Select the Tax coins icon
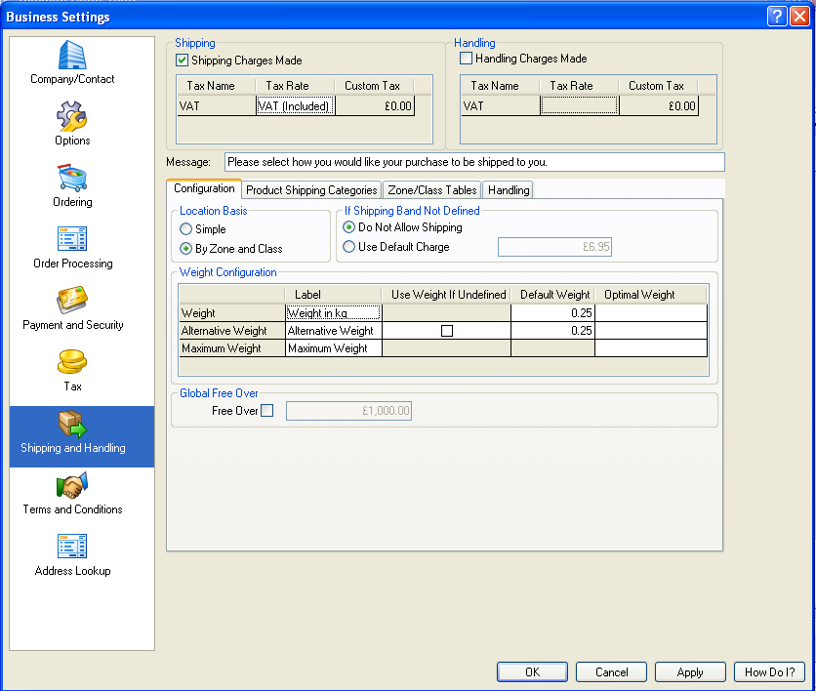 [72, 363]
